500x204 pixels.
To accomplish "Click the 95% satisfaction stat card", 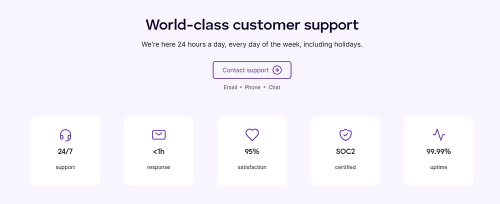I will click(x=252, y=151).
